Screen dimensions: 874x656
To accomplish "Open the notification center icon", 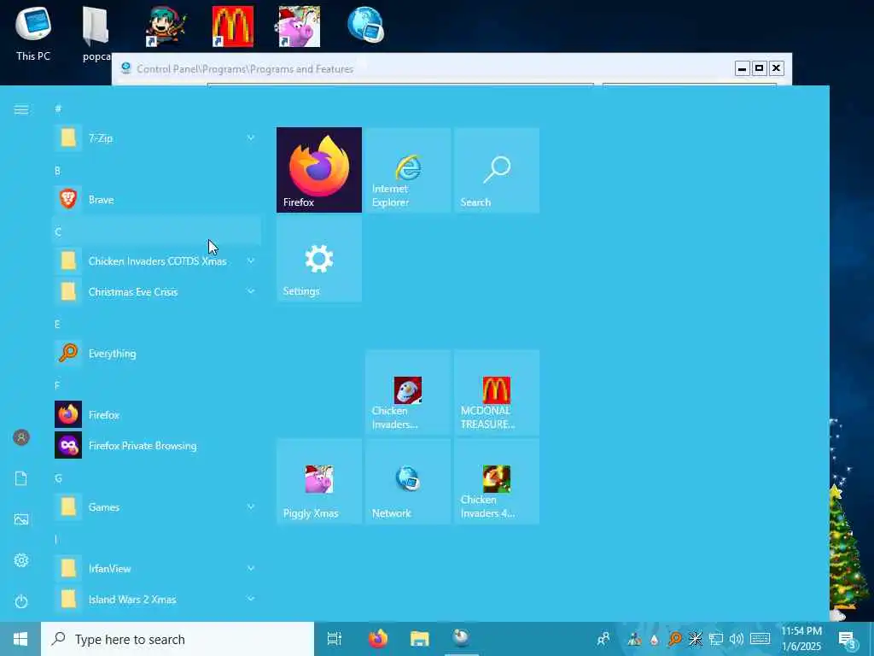I will 848,639.
